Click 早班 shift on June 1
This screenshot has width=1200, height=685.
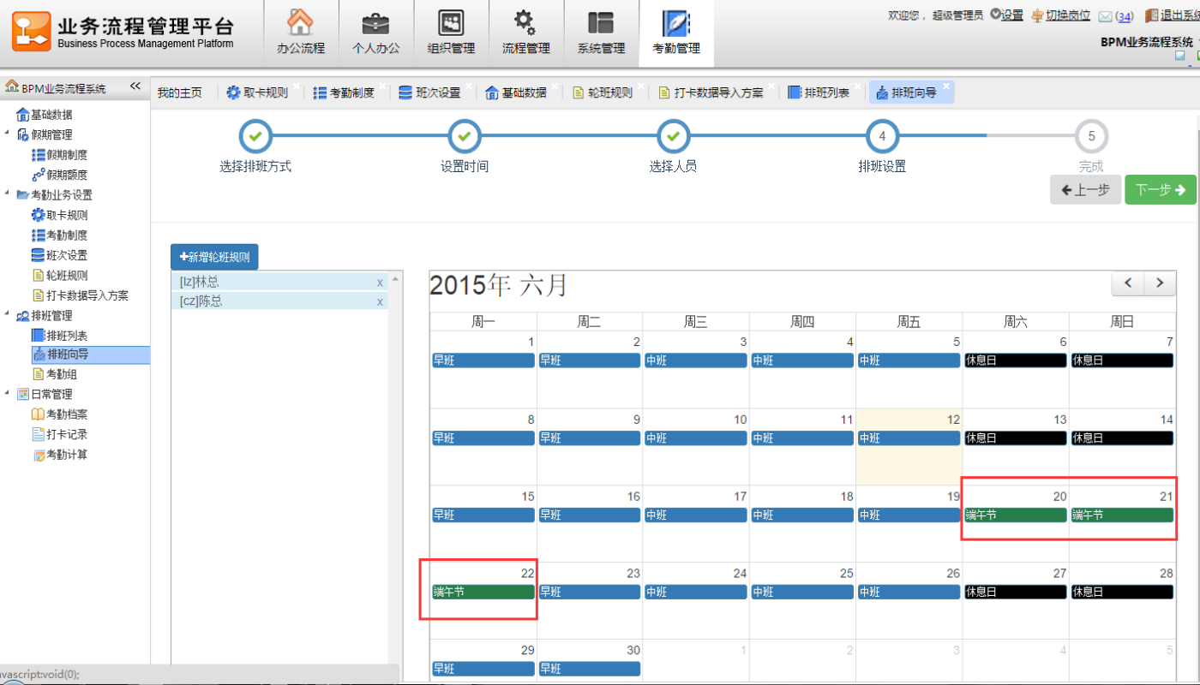(483, 360)
